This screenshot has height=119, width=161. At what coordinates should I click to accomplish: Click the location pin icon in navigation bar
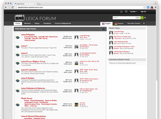(144, 24)
